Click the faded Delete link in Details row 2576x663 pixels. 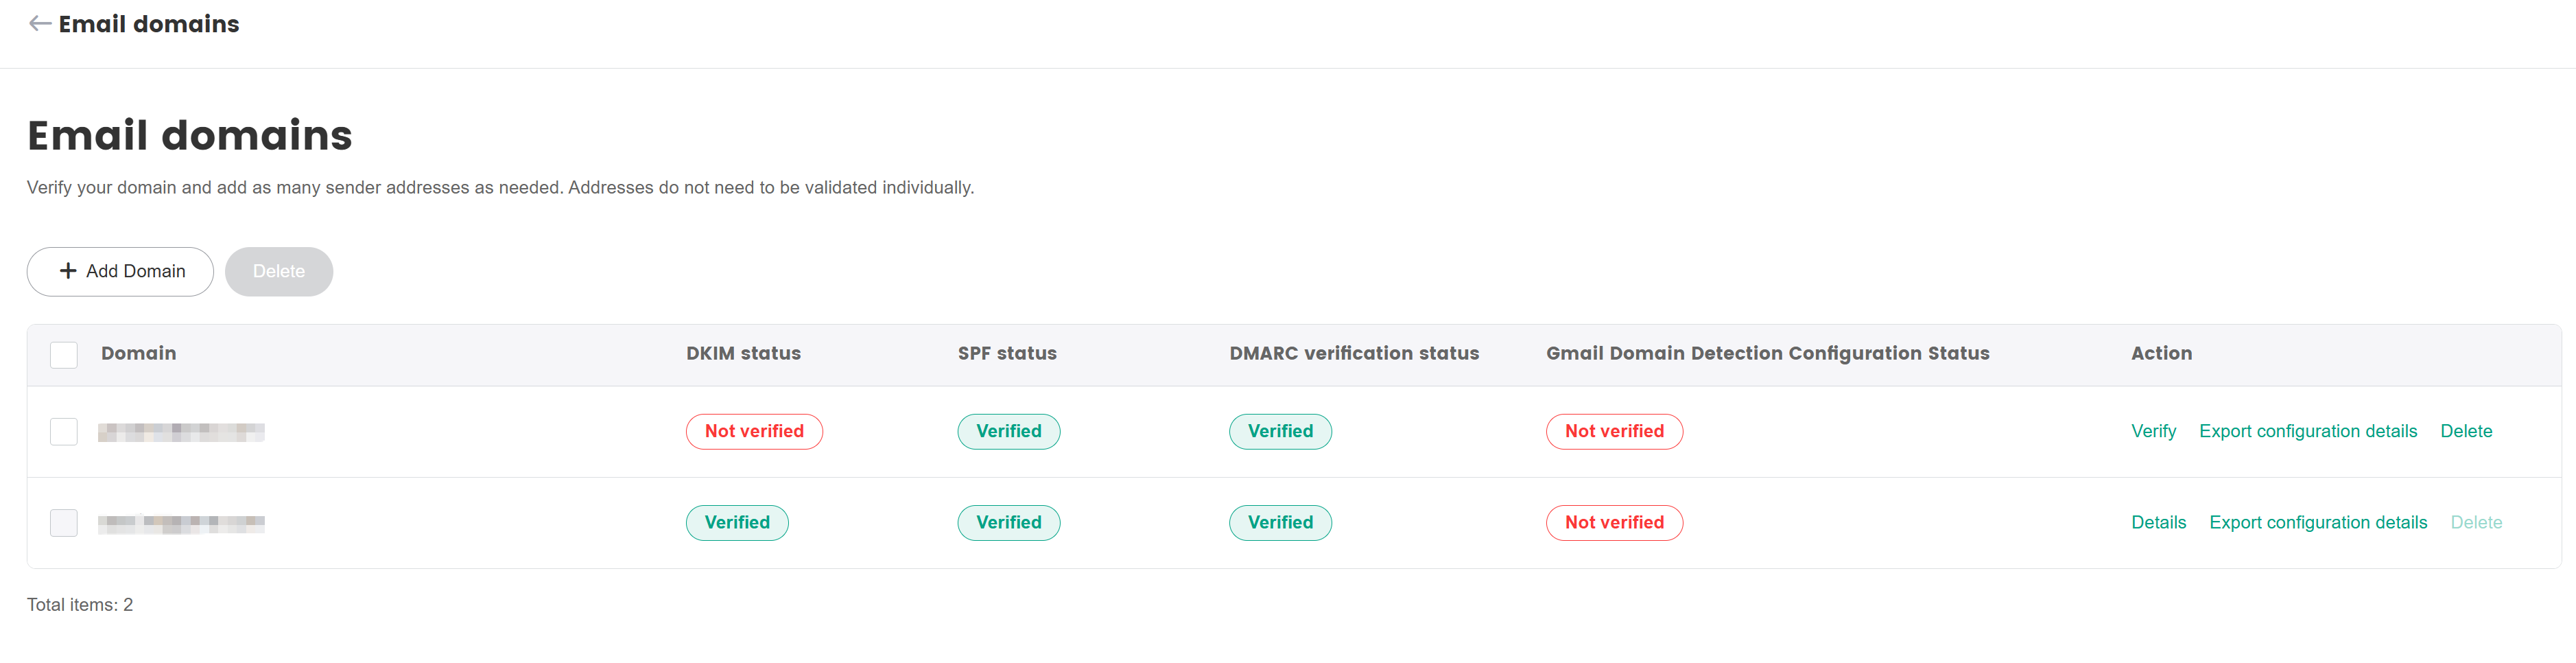tap(2475, 522)
